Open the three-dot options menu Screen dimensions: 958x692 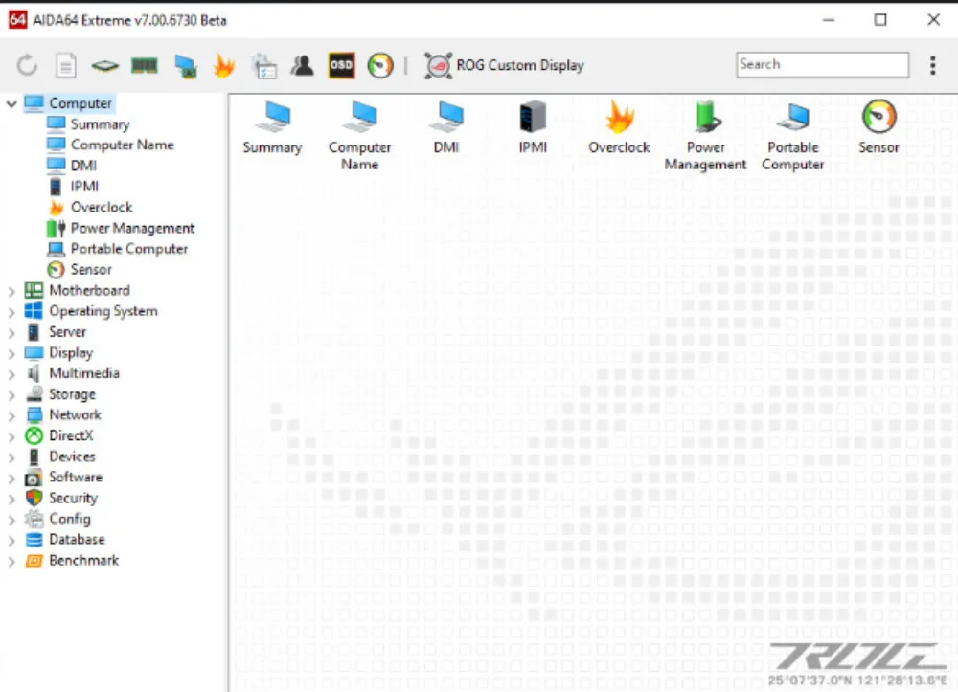pyautogui.click(x=933, y=65)
